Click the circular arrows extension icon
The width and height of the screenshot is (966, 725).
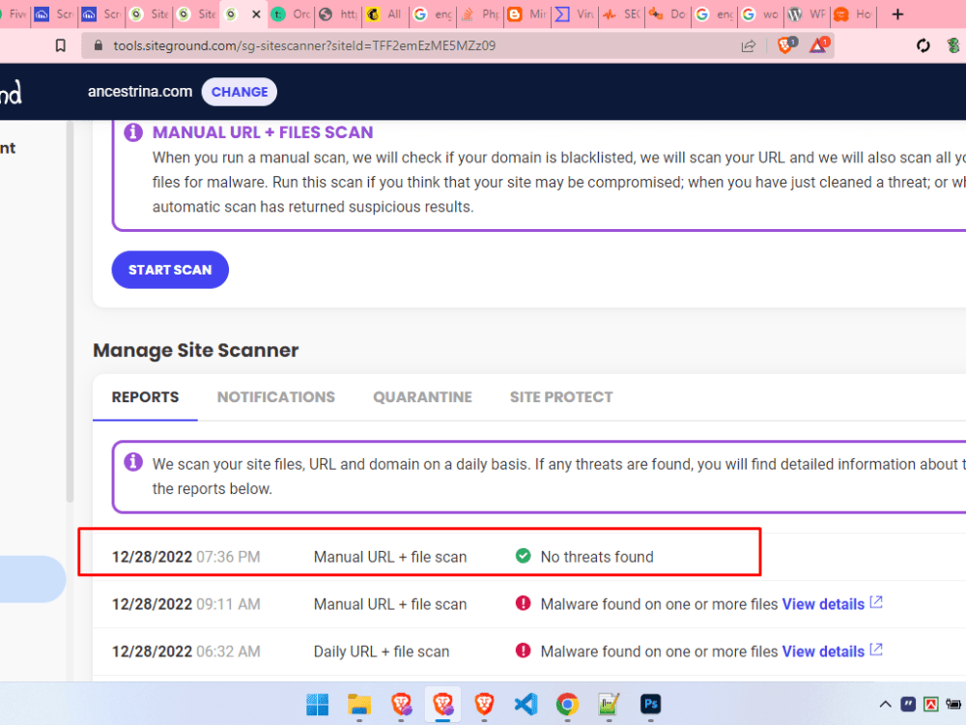(923, 45)
